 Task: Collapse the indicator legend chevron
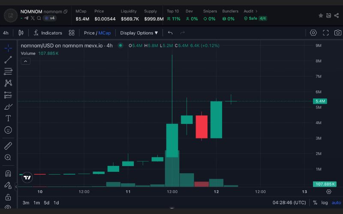pos(25,61)
